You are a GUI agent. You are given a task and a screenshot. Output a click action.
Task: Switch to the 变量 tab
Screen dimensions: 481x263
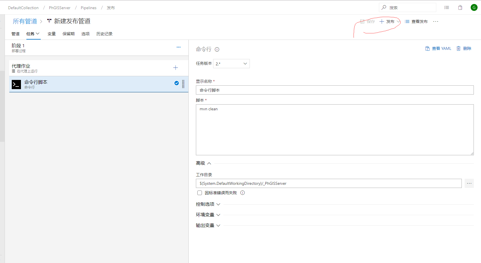click(52, 34)
